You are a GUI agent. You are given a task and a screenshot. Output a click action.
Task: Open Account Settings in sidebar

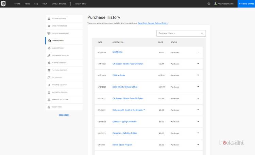point(59,18)
